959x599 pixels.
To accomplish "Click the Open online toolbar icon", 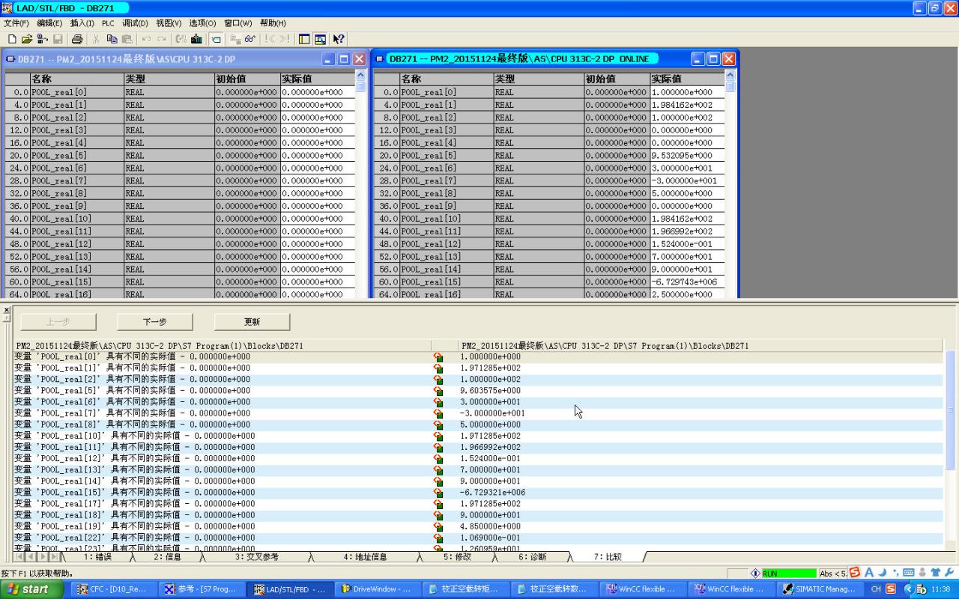I will pyautogui.click(x=42, y=39).
